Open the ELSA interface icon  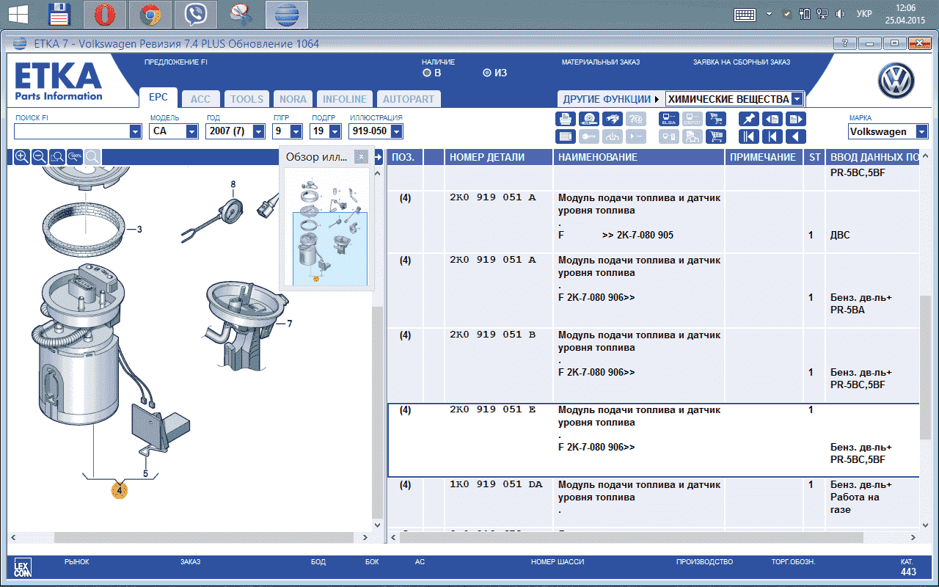(x=669, y=119)
